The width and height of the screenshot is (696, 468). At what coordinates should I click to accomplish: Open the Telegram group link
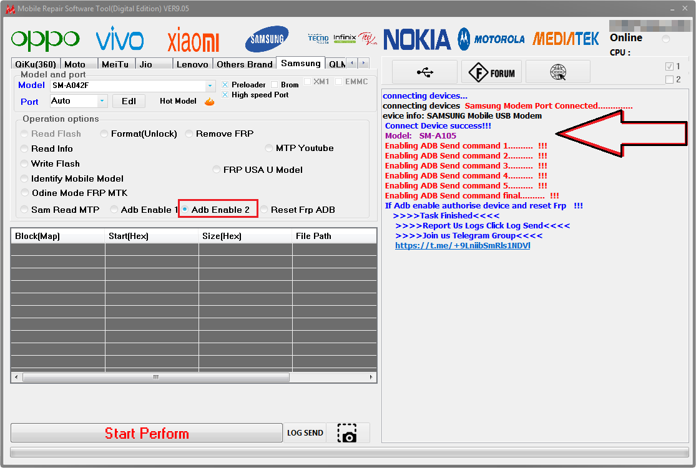pos(463,246)
